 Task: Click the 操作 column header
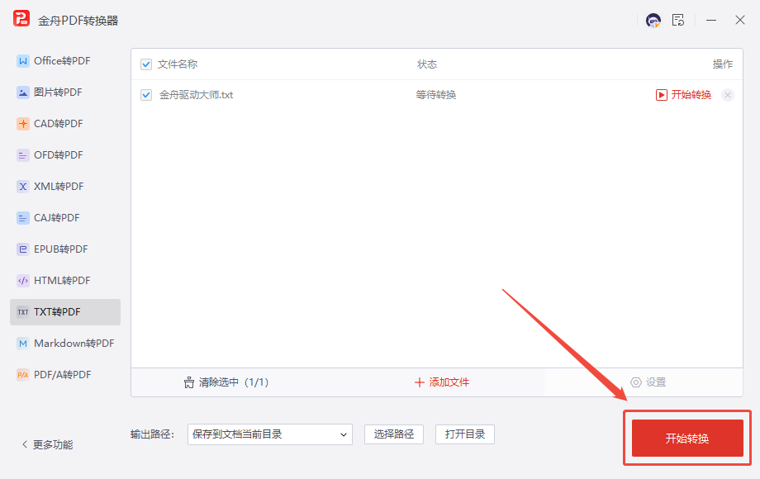click(x=723, y=64)
